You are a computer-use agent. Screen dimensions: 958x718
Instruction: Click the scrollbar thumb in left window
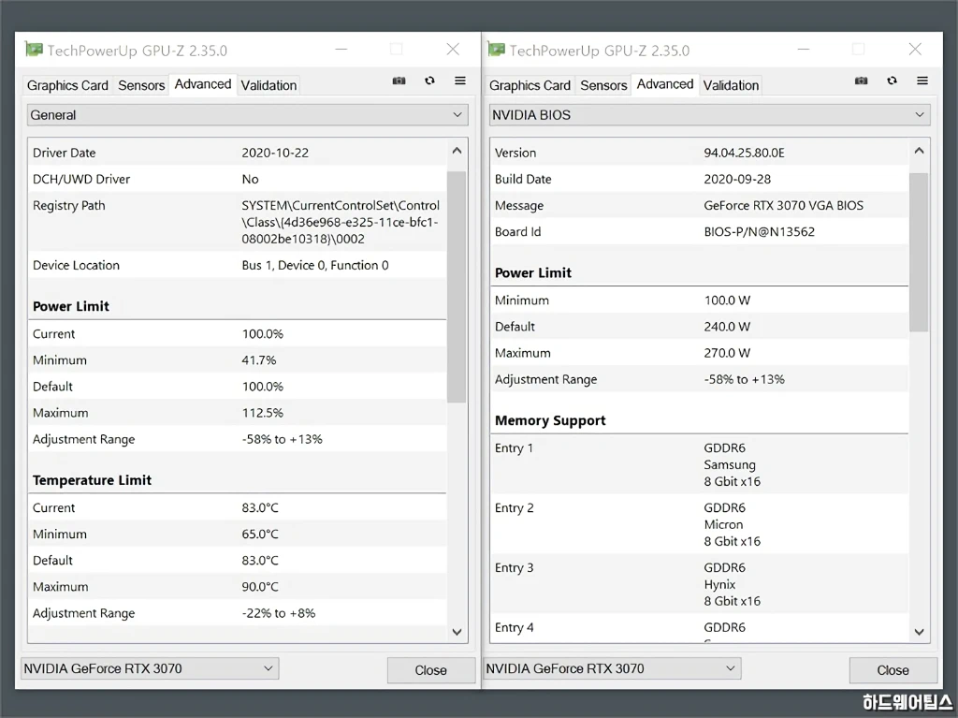[x=457, y=286]
